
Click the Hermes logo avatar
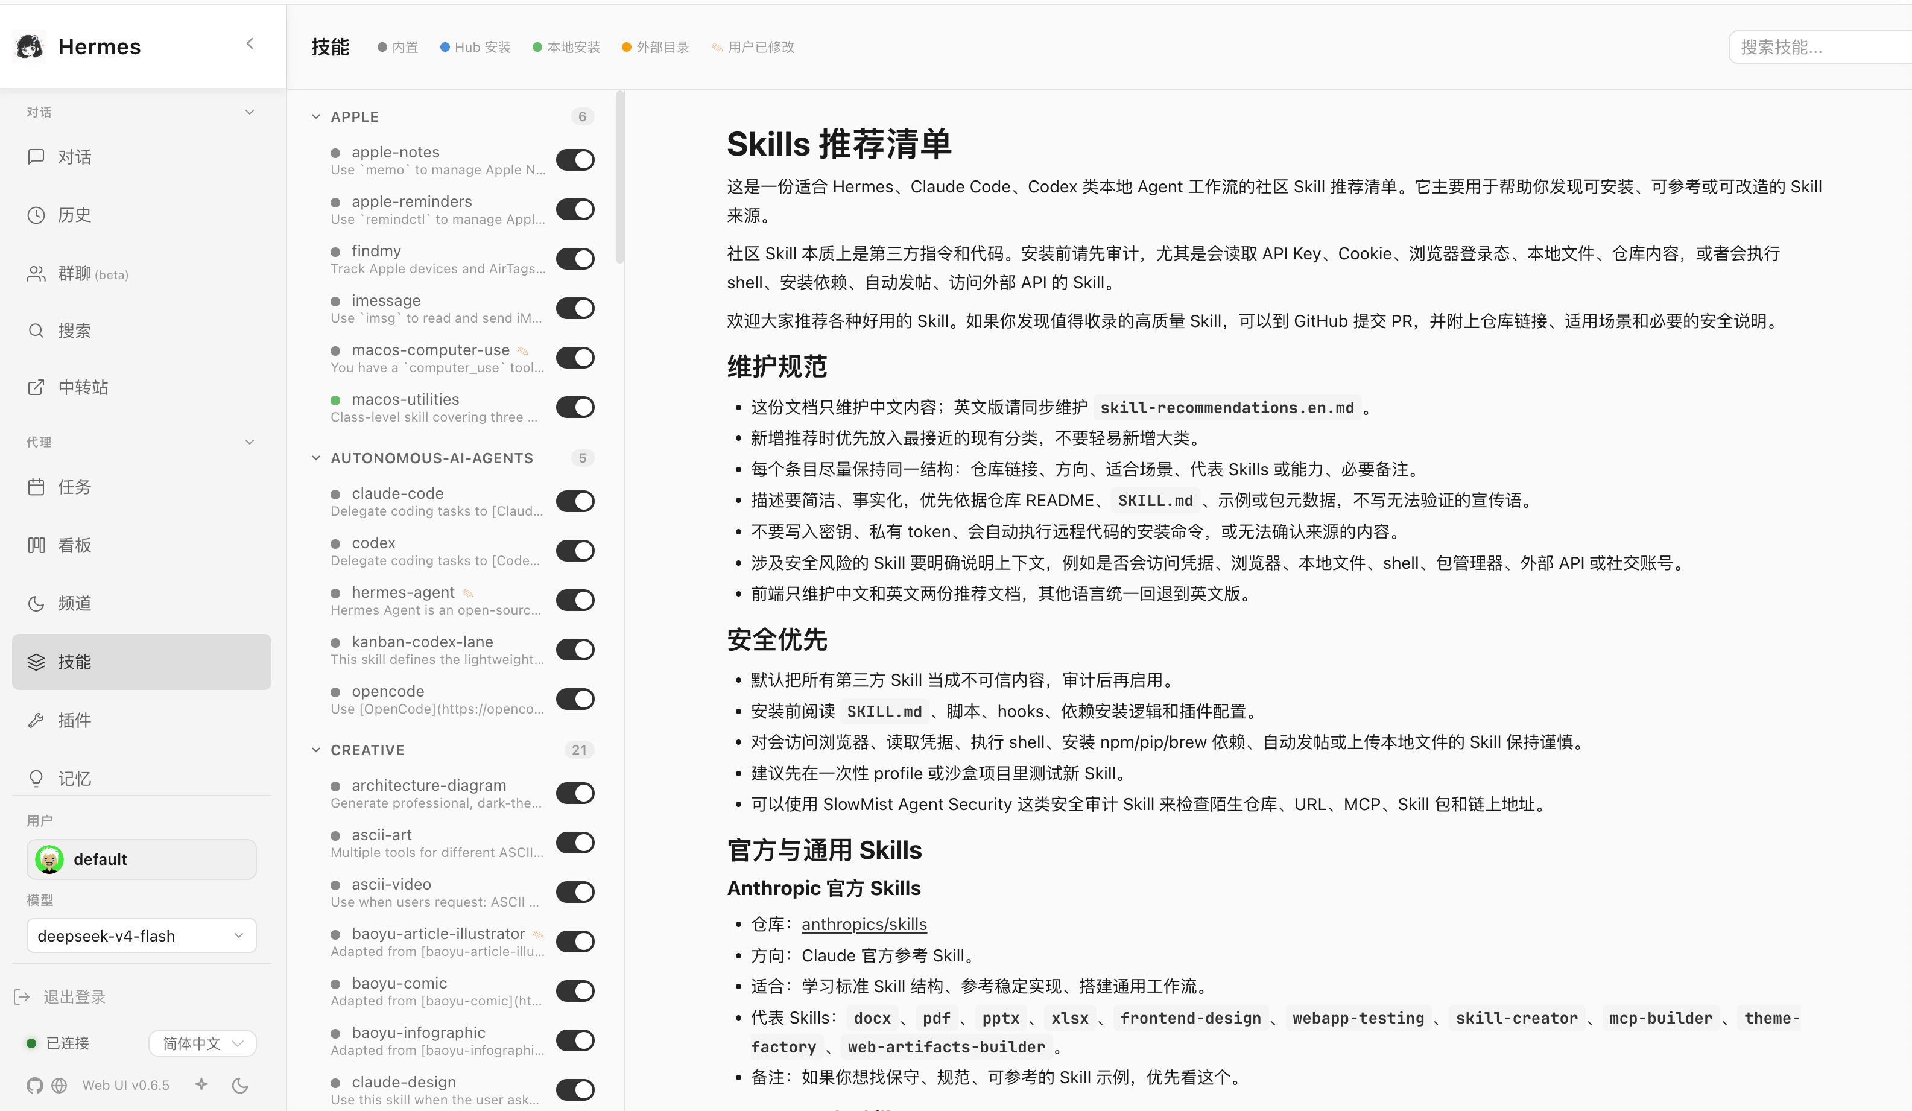tap(30, 47)
